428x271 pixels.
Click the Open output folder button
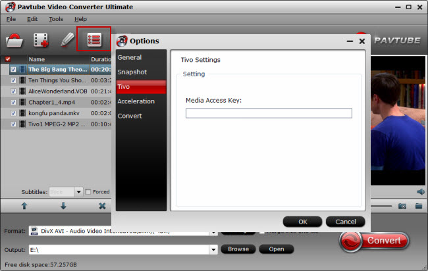tap(277, 249)
